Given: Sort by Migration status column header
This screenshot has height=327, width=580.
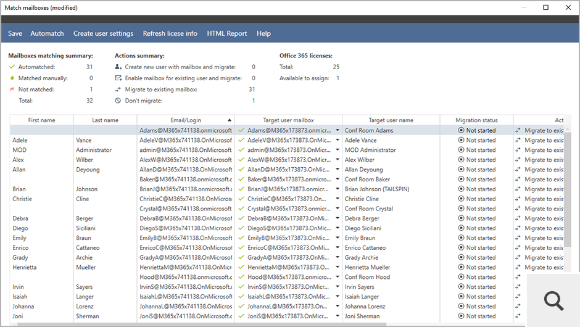Looking at the screenshot, I should (x=476, y=120).
